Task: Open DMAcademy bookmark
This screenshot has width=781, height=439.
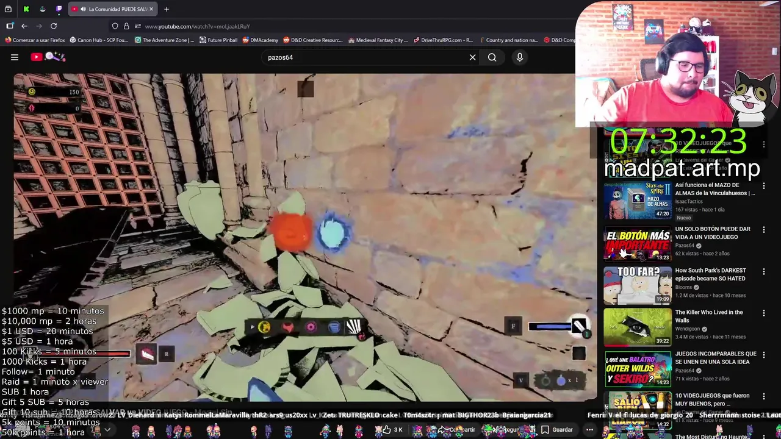Action: pyautogui.click(x=261, y=40)
